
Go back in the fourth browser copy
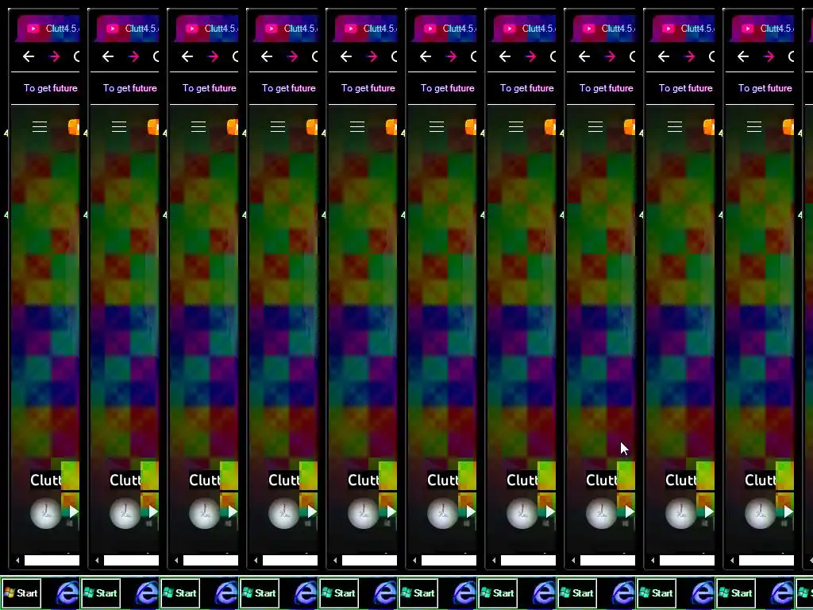click(267, 56)
